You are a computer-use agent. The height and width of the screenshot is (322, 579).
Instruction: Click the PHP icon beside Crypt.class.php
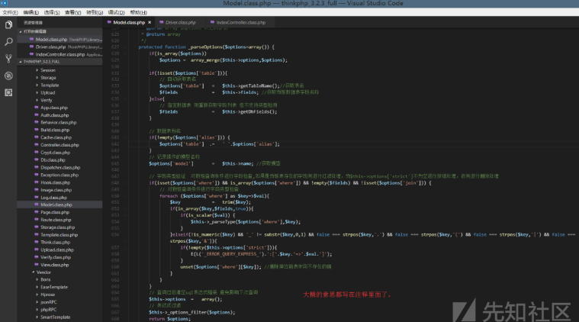(x=37, y=152)
